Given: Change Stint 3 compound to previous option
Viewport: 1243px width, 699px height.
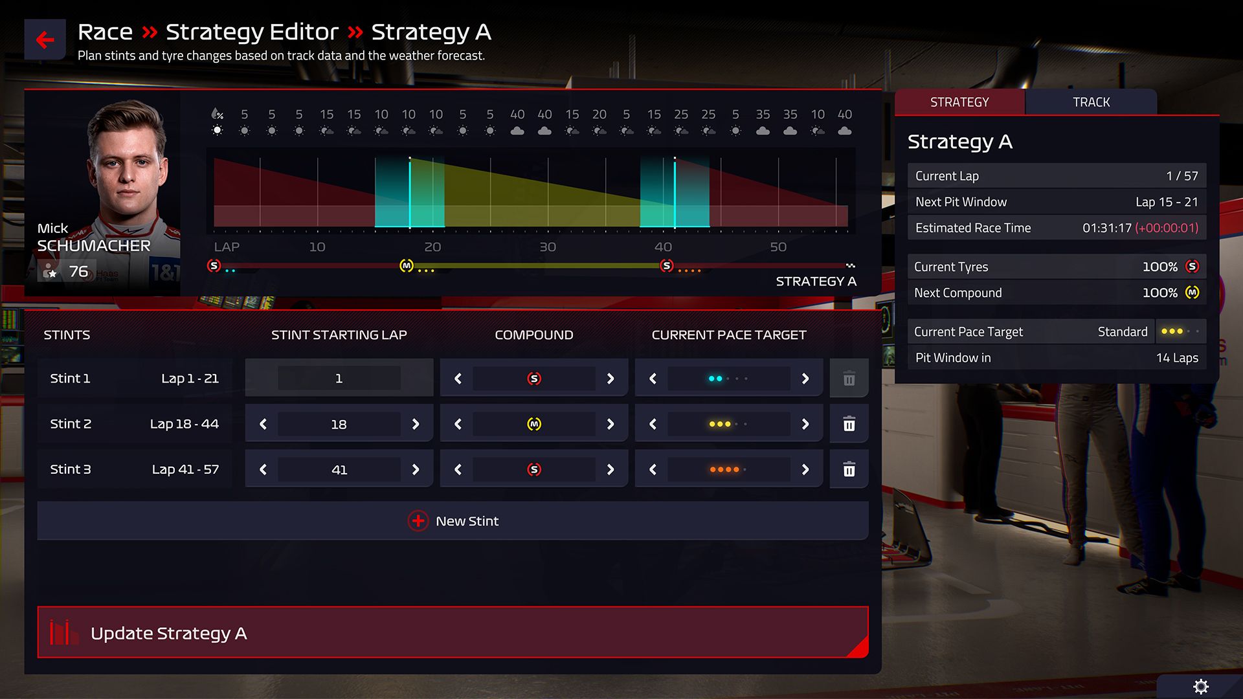Looking at the screenshot, I should pyautogui.click(x=458, y=469).
